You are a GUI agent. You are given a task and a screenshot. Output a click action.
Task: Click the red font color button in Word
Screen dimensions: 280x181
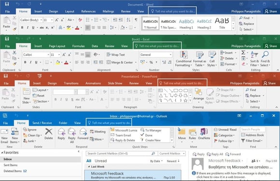pyautogui.click(x=77, y=27)
